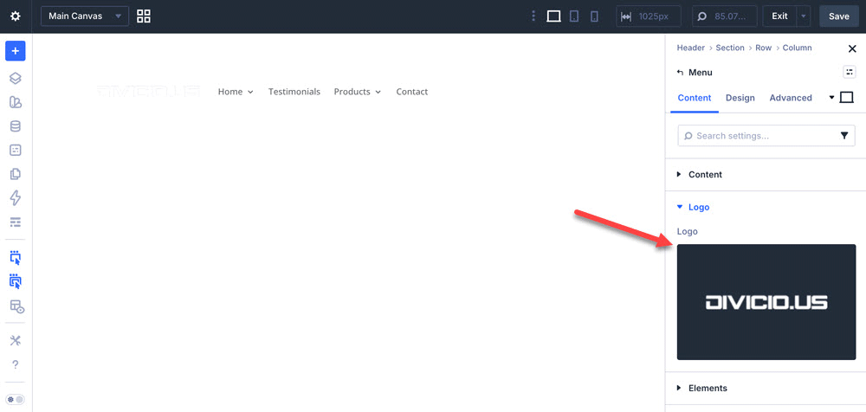Open the three-dot options in top bar

[533, 16]
